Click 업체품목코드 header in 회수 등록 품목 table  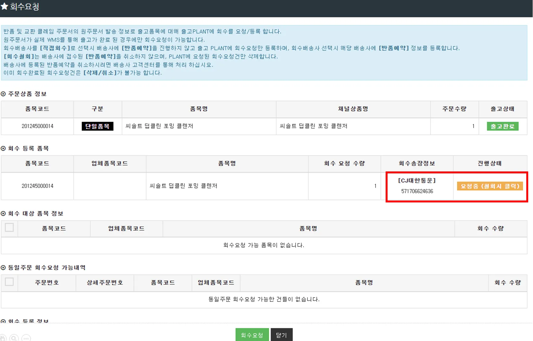pos(110,163)
